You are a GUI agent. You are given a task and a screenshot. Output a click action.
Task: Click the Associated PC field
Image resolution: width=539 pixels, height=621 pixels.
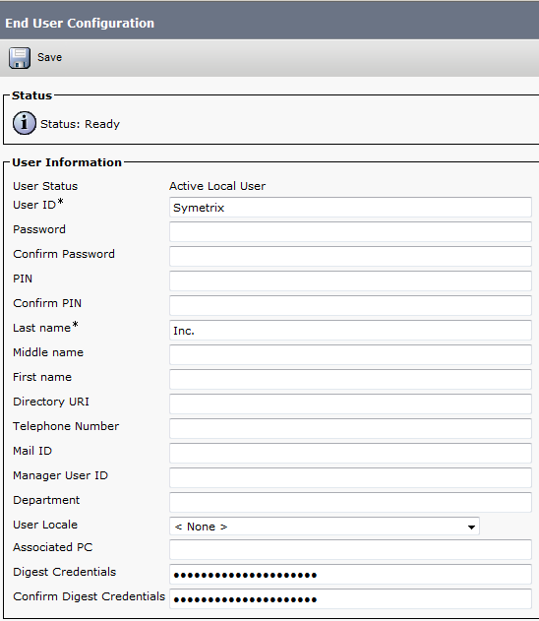(350, 549)
